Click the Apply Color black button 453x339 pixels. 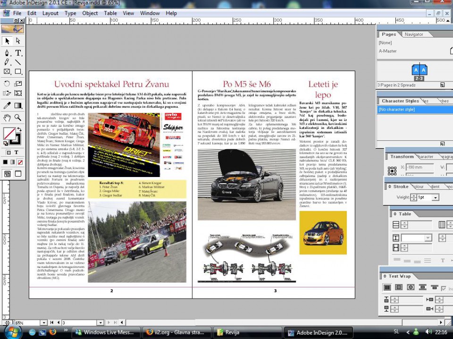[x=5, y=162]
